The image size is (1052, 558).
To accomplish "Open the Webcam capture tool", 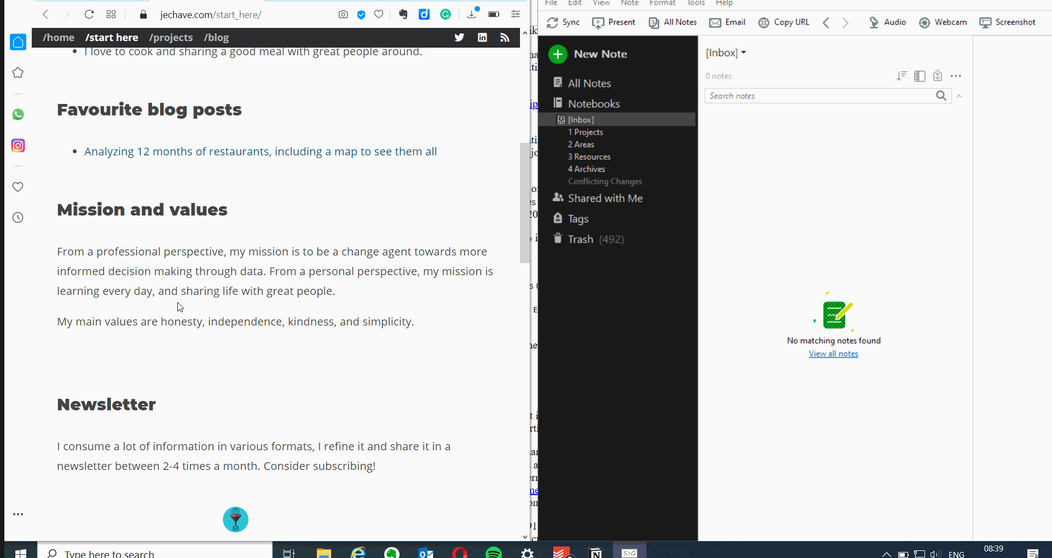I will click(943, 22).
